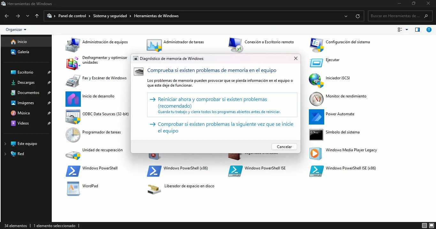Screen dimensions: 436x229
Task: Open Imágenes in the sidebar
Action: (26, 103)
